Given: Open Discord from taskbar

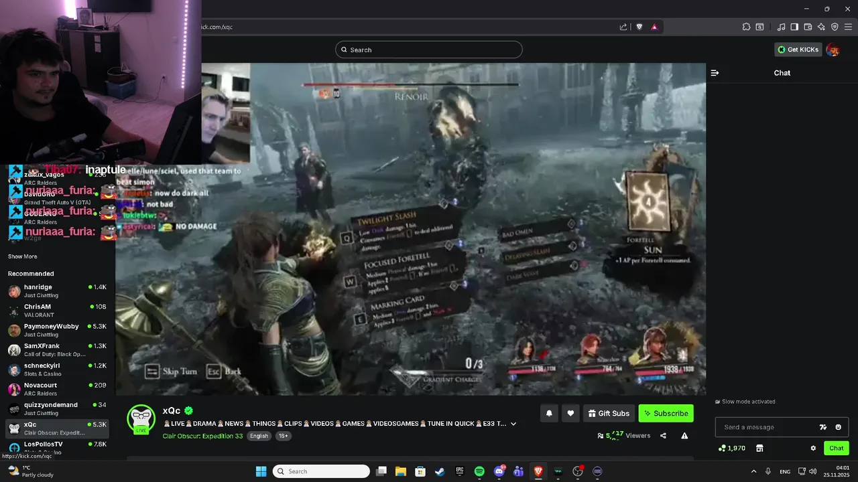Looking at the screenshot, I should point(499,471).
